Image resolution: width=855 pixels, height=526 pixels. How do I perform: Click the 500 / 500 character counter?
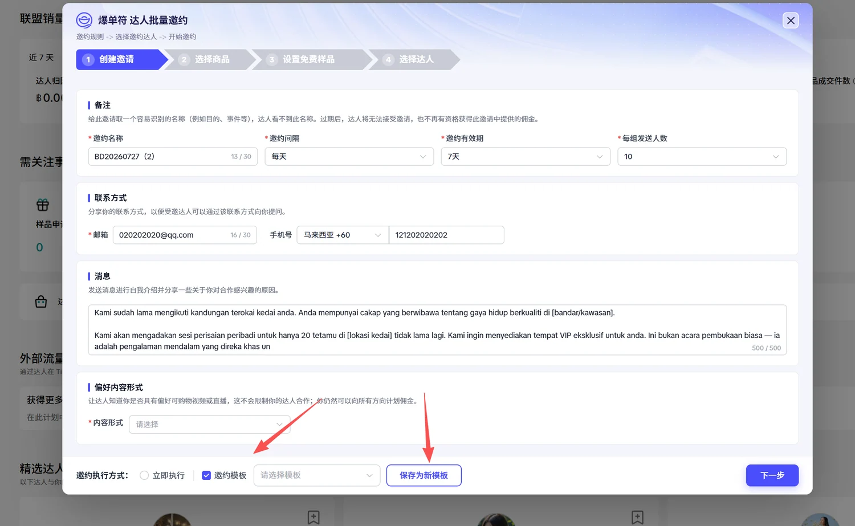tap(767, 348)
